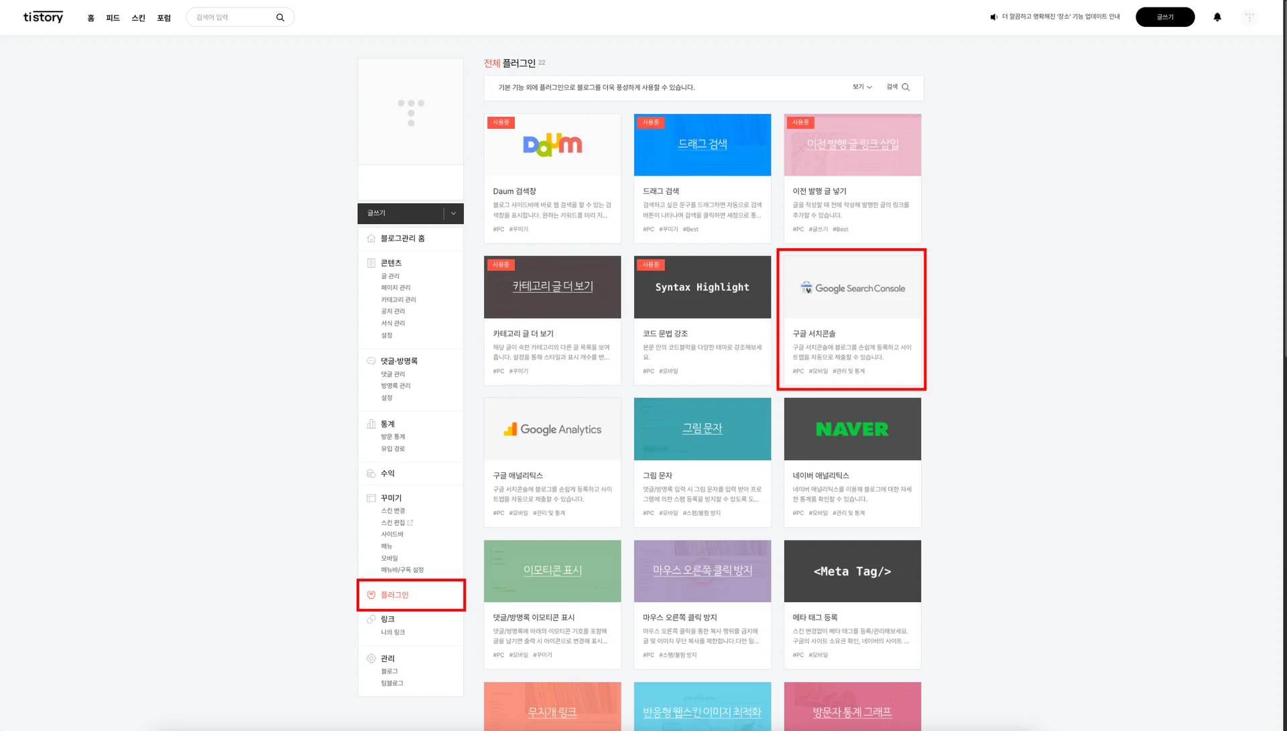Click the plugin search magnifier icon
The height and width of the screenshot is (731, 1287).
(x=906, y=87)
